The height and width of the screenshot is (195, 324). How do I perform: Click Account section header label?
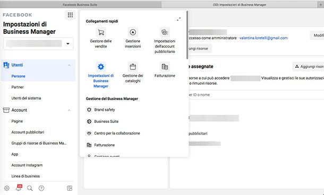(x=19, y=110)
